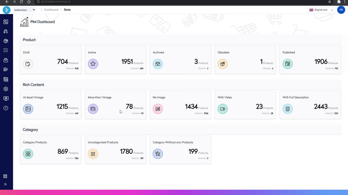Screen dimensions: 348x195
Task: Click the With Video camera icon
Action: coord(222,109)
